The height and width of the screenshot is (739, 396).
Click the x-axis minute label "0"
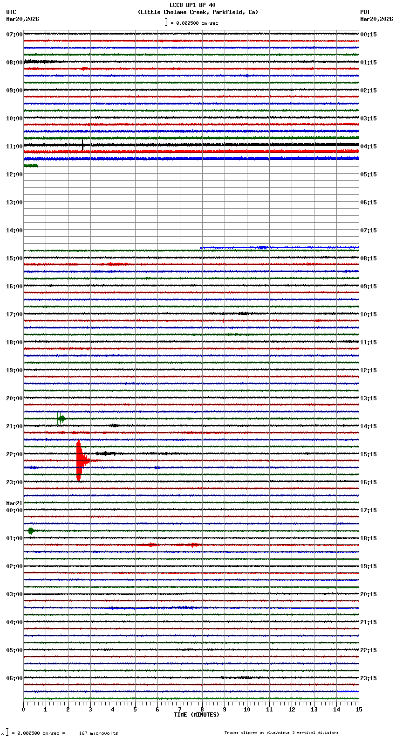click(x=23, y=710)
